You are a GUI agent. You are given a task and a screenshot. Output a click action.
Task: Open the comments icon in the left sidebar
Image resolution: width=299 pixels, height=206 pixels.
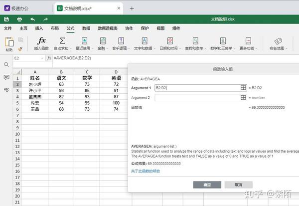6,77
